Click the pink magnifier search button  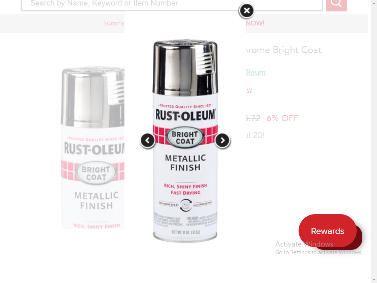click(337, 5)
